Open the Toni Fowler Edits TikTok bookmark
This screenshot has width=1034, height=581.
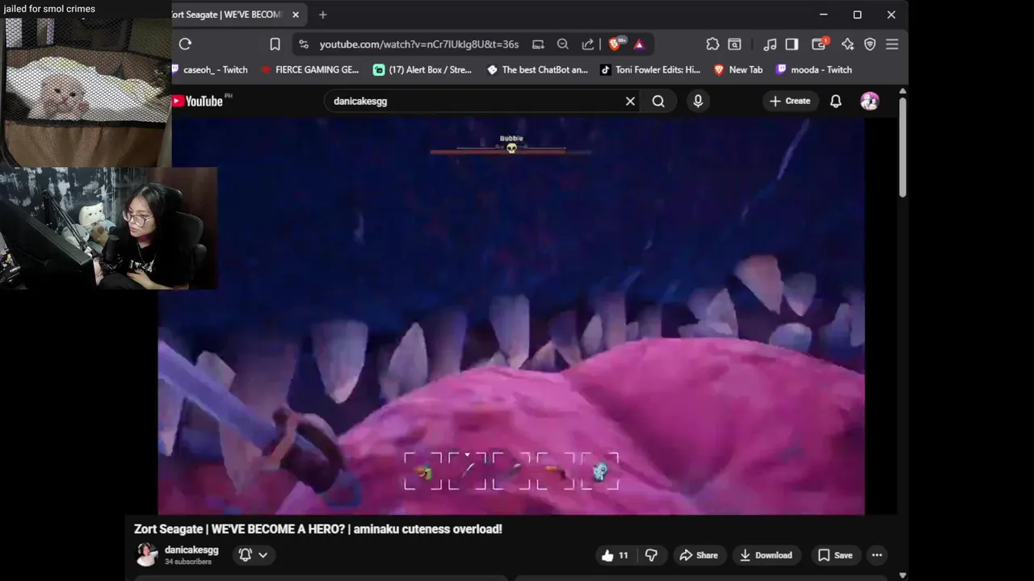coord(650,69)
